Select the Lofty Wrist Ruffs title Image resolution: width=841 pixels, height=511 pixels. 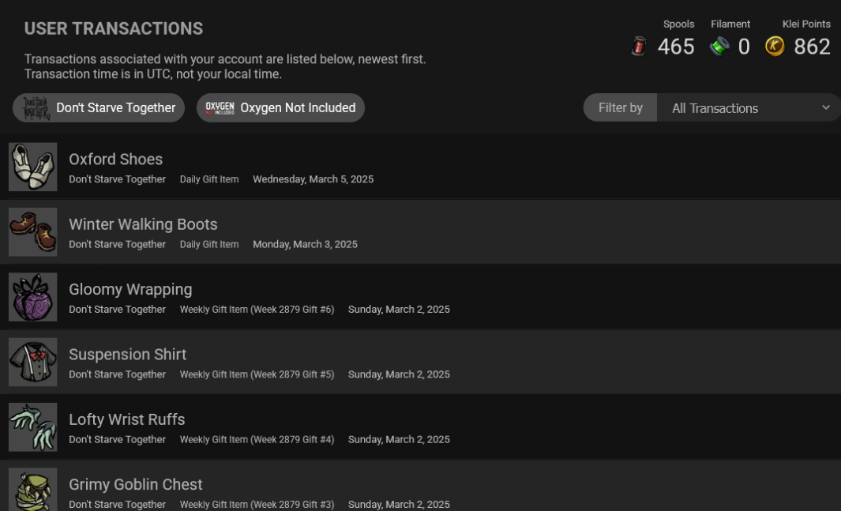coord(127,419)
